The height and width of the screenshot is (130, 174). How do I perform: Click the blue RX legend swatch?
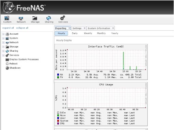(58, 75)
